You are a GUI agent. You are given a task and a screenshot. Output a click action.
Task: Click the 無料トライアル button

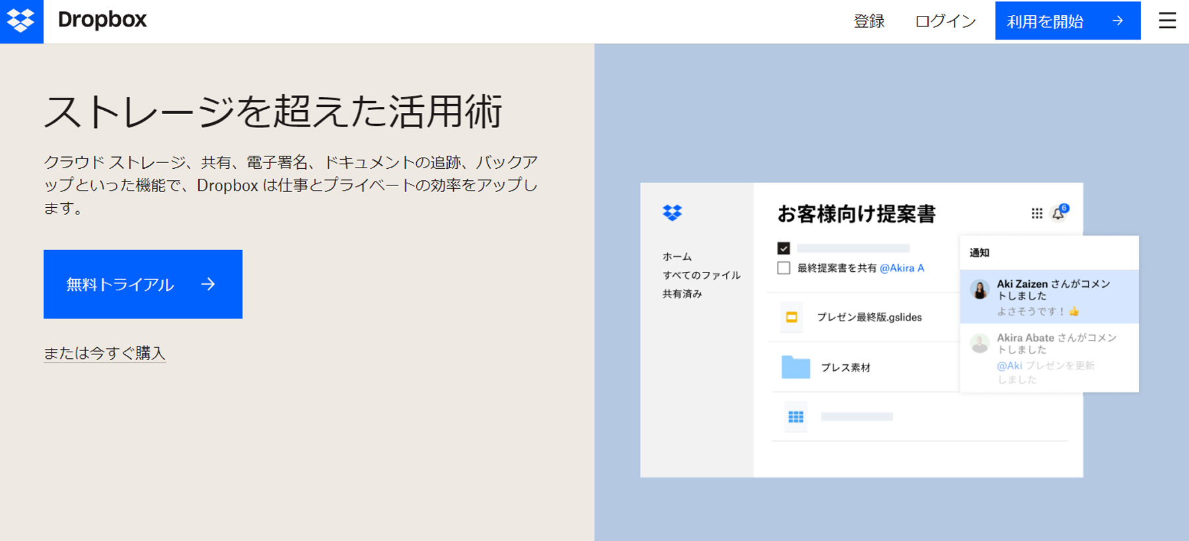[x=143, y=284]
